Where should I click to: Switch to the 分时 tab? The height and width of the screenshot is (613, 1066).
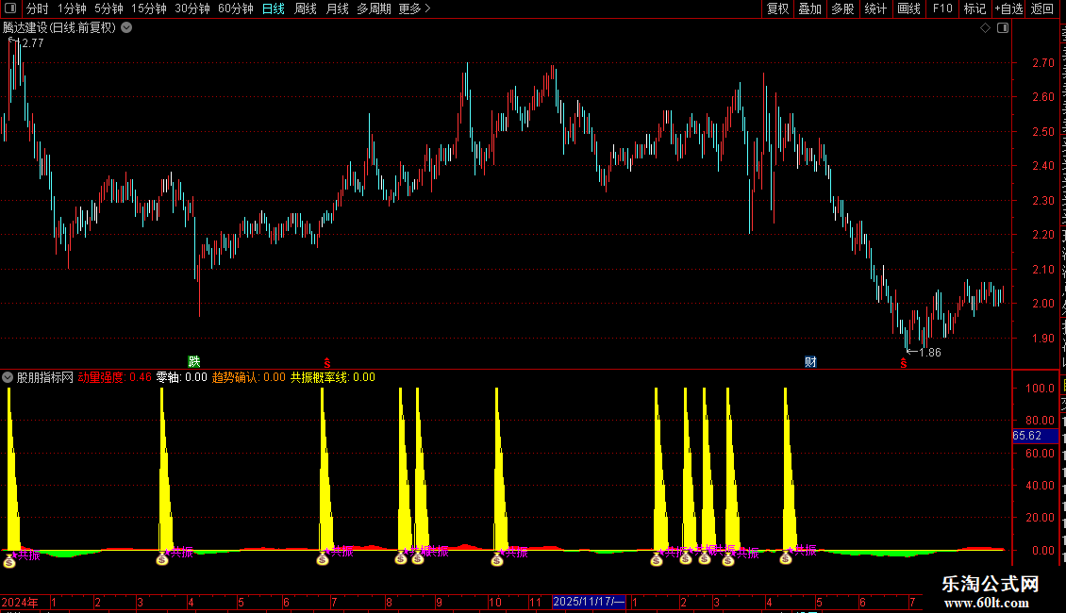pyautogui.click(x=38, y=8)
